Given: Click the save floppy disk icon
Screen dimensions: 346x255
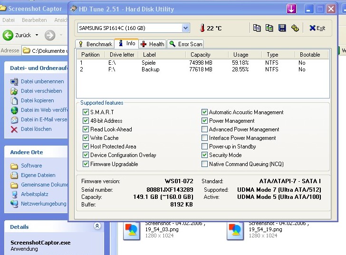Looking at the screenshot, I should pos(282,28).
